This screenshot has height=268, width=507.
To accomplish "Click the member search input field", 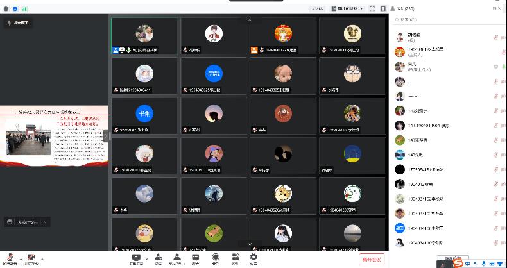I will click(448, 19).
